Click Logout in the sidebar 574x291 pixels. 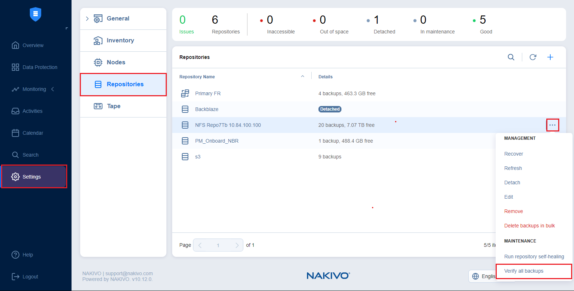pos(30,277)
